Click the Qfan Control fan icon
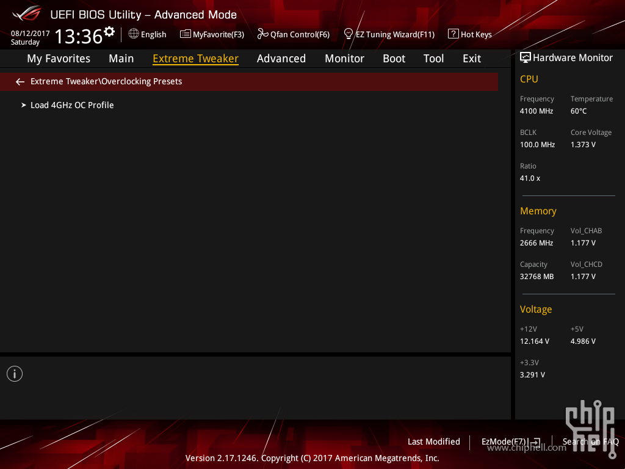This screenshot has width=625, height=469. click(x=262, y=34)
